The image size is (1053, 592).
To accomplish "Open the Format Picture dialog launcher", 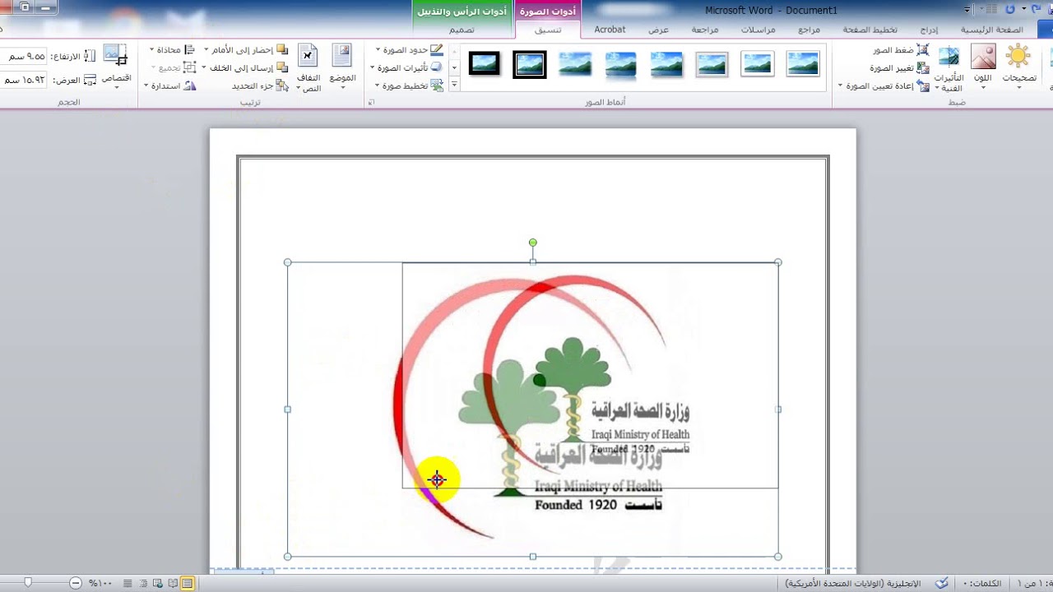I will click(371, 102).
